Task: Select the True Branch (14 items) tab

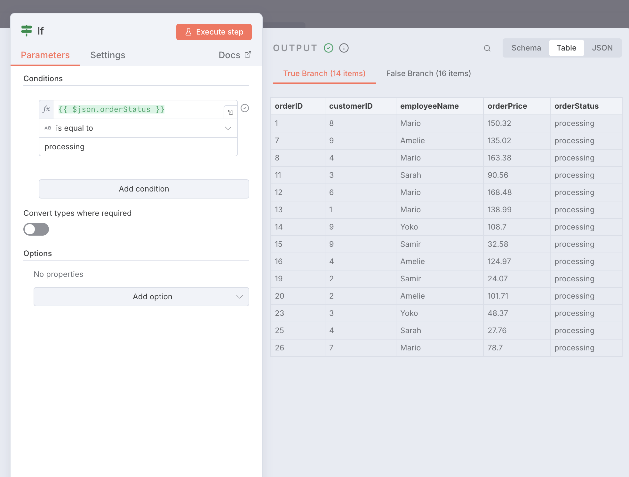Action: tap(324, 74)
